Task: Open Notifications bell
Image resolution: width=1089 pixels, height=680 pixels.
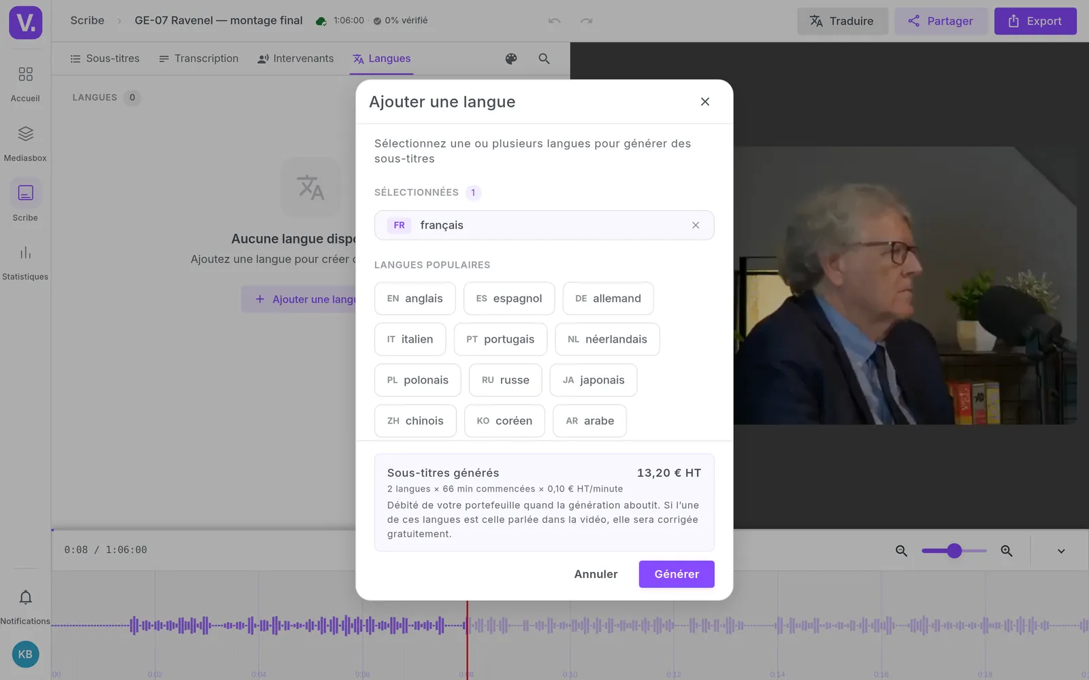Action: pyautogui.click(x=25, y=607)
